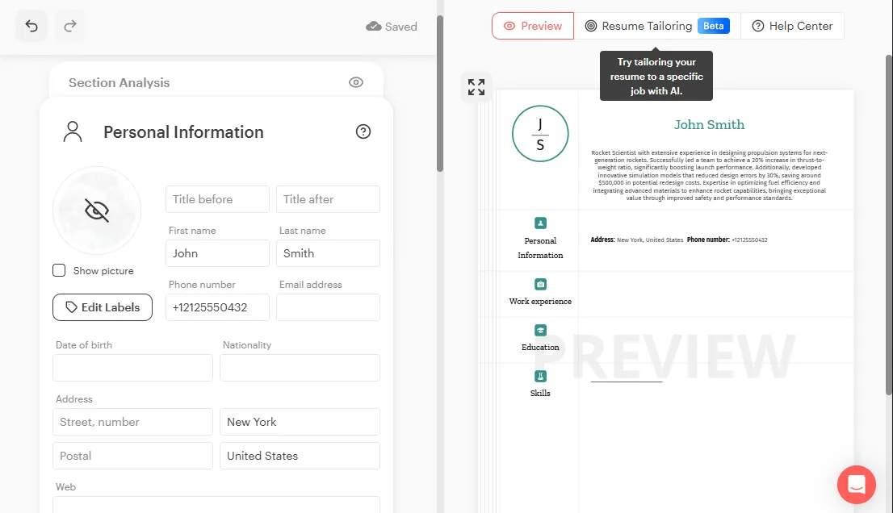893x513 pixels.
Task: Select the Work experience label in preview
Action: [x=540, y=302]
